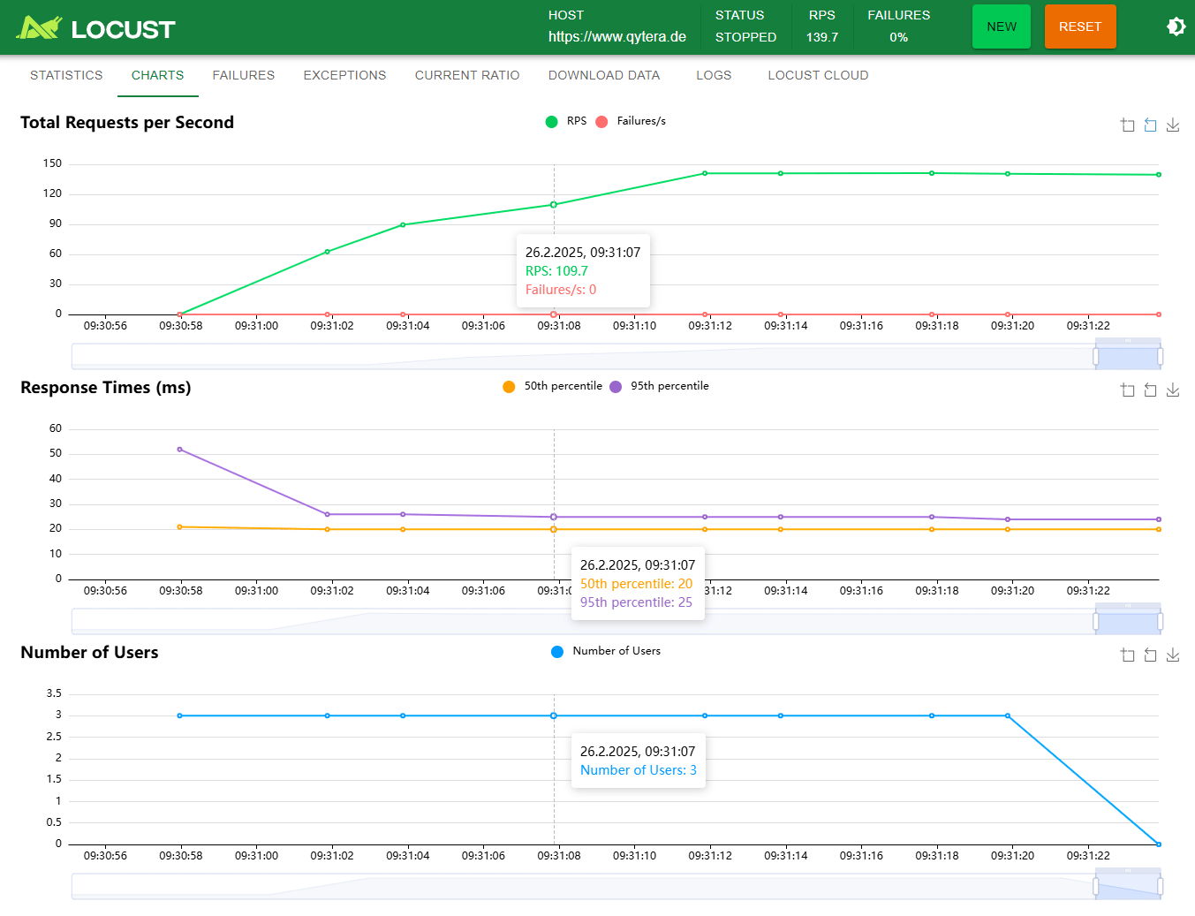Viewport: 1195px width, 916px height.
Task: Open the Download Data tab
Action: pyautogui.click(x=604, y=75)
